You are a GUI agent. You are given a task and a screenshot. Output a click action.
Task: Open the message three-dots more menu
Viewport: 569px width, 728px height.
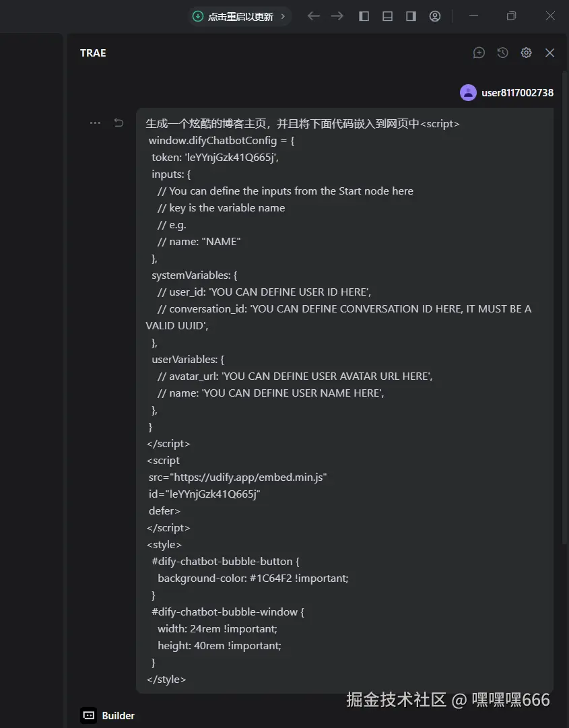(95, 123)
